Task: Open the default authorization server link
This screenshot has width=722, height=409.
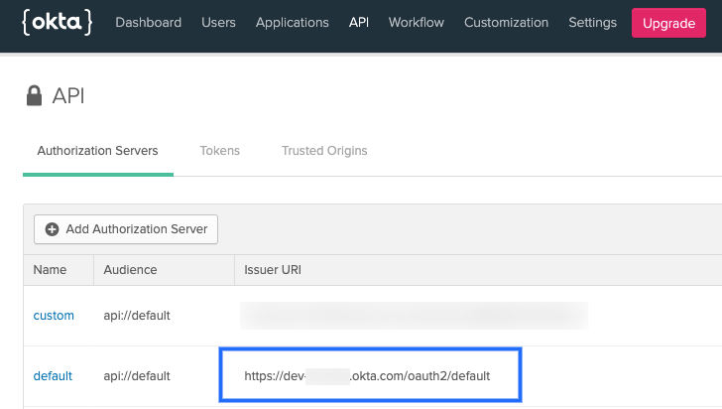Action: coord(53,376)
